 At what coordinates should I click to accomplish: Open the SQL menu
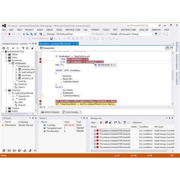tap(86, 30)
